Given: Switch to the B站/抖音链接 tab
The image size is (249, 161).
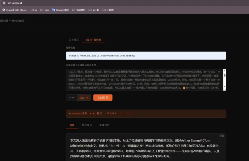Looking at the screenshot, I should (93, 40).
